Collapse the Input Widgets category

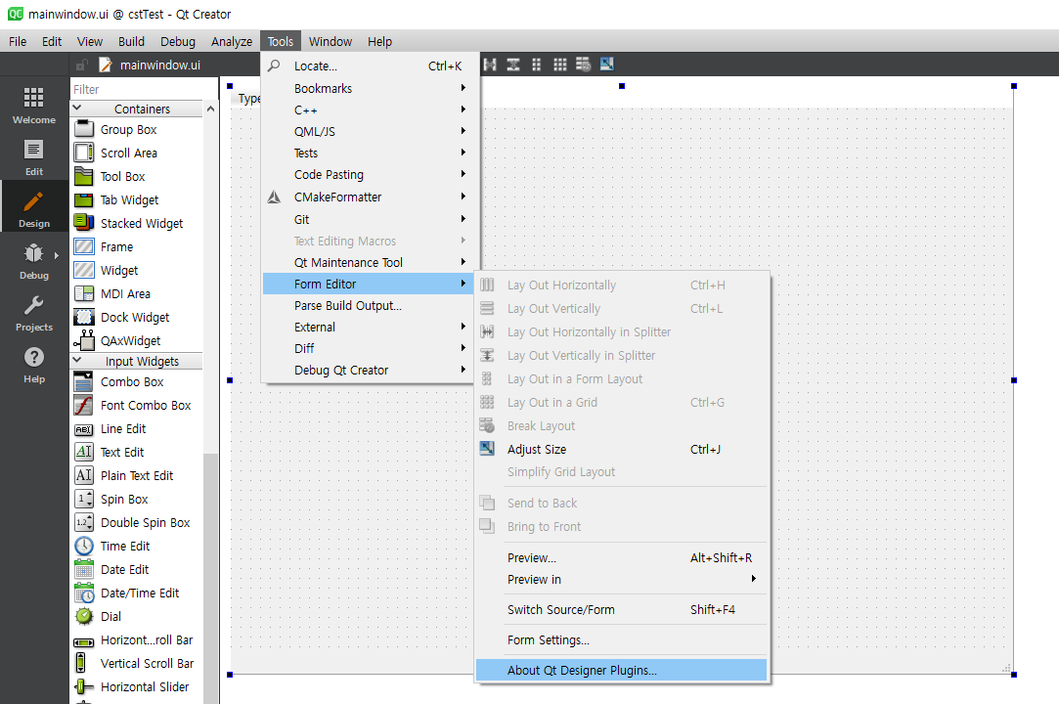pyautogui.click(x=77, y=361)
